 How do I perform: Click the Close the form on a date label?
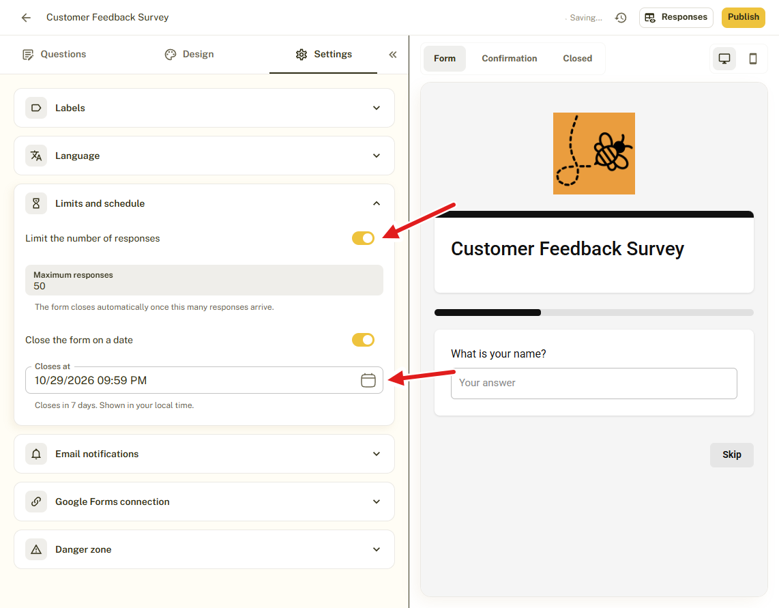pyautogui.click(x=79, y=340)
